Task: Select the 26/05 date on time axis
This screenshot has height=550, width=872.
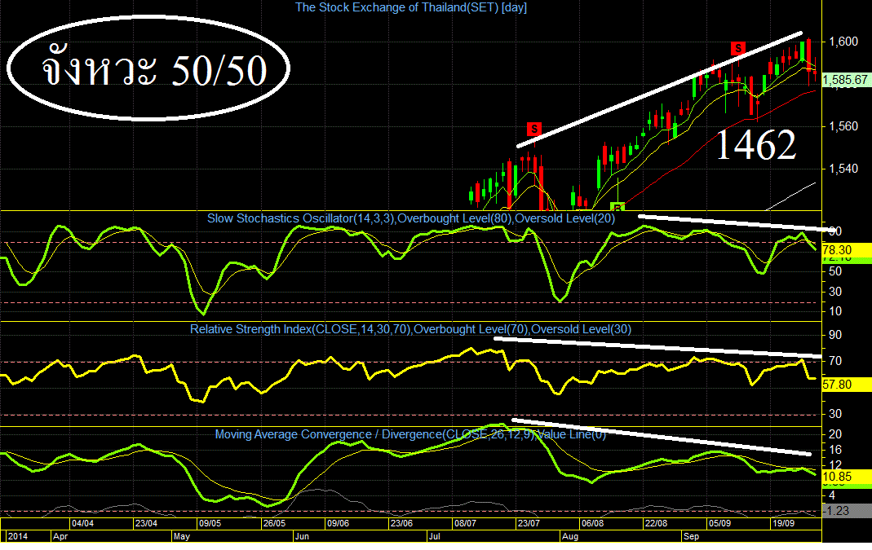Action: click(x=274, y=523)
